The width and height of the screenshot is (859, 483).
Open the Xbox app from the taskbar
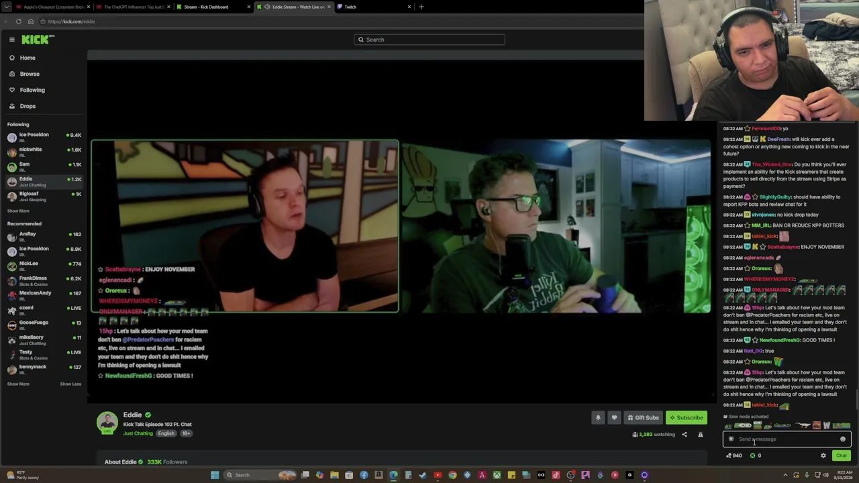[x=497, y=475]
